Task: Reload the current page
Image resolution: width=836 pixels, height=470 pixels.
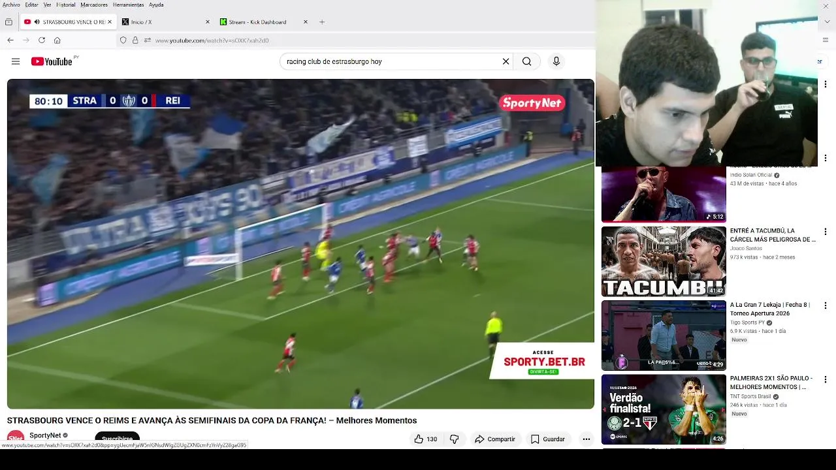Action: pos(42,40)
